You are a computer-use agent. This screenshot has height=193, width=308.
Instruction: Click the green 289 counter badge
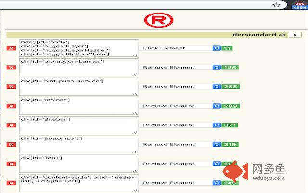(x=231, y=106)
